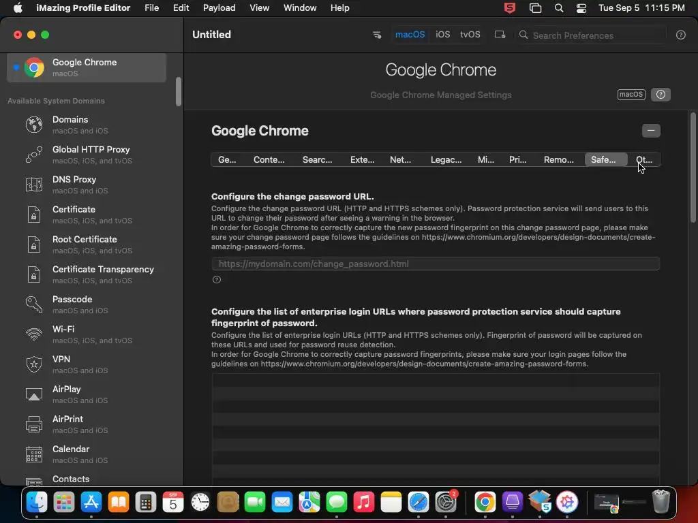
Task: Open System Settings from the Dock
Action: click(446, 503)
